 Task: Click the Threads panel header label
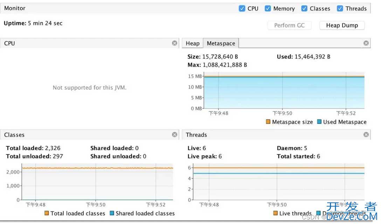tap(196, 135)
